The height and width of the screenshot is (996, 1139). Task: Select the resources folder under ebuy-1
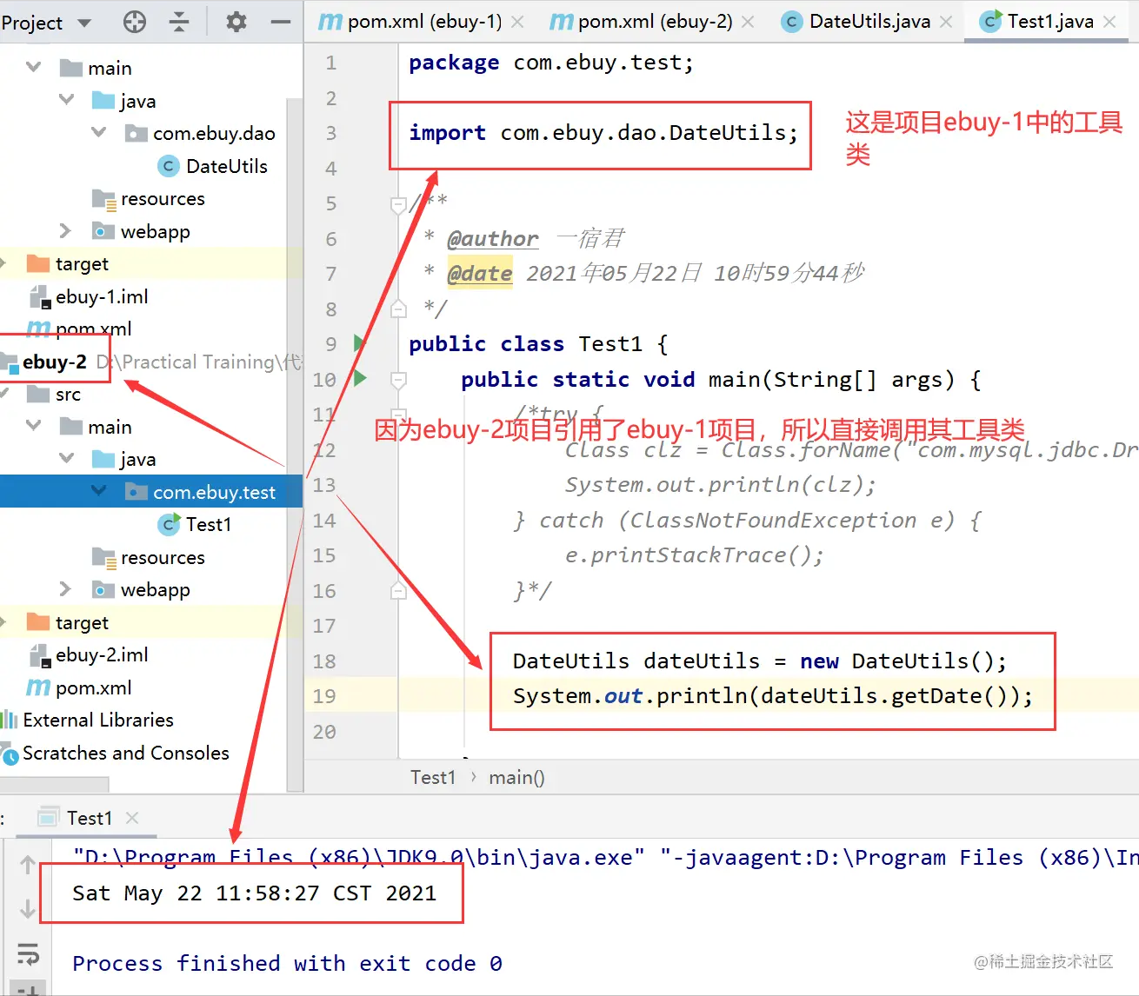tap(149, 199)
